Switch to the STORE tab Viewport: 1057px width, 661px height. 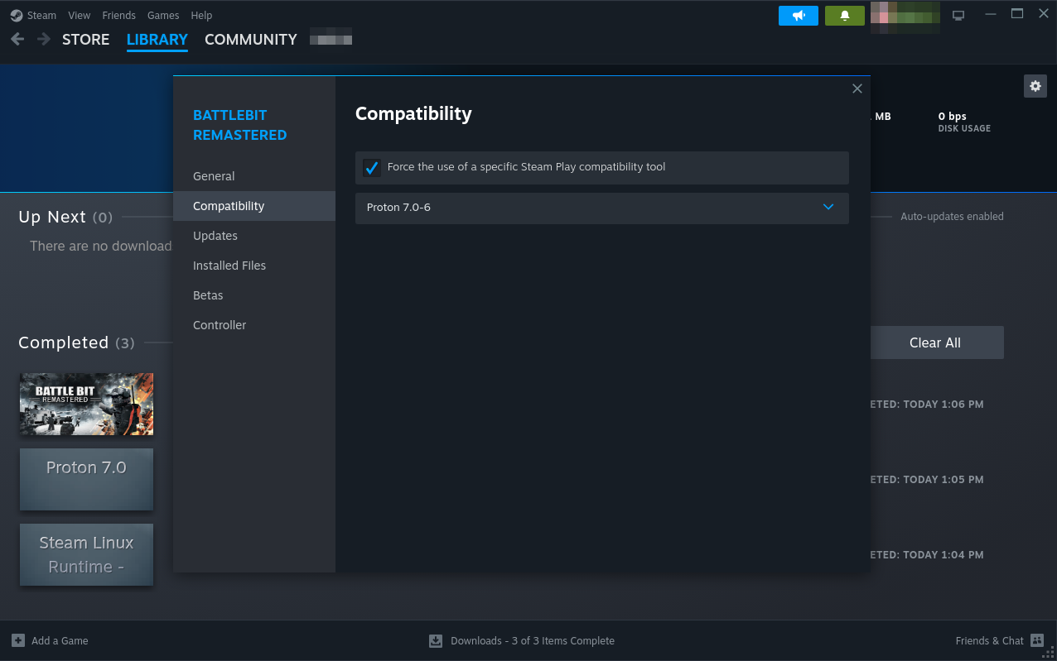(85, 39)
